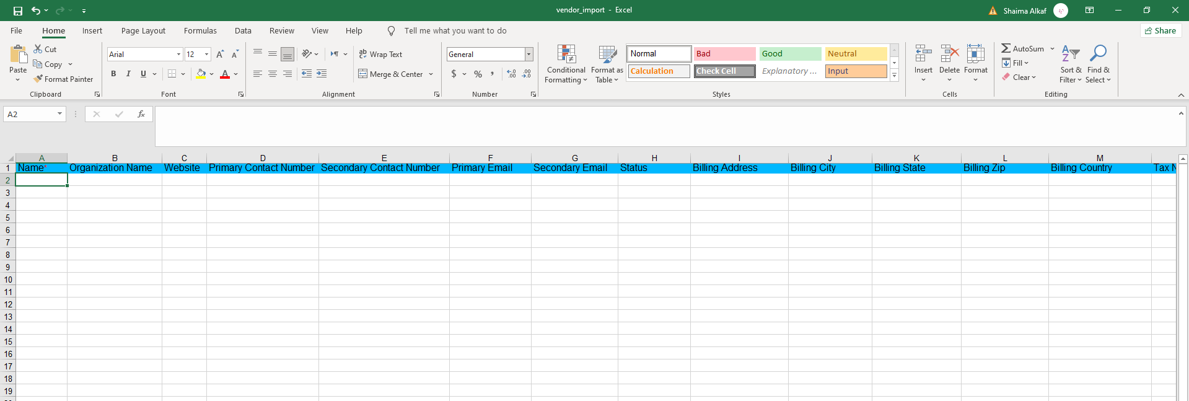Toggle Italic formatting

(x=128, y=74)
